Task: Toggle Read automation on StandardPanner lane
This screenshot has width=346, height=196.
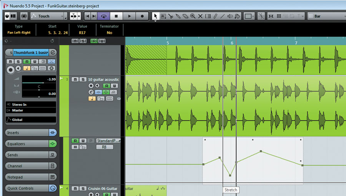Action: [x=75, y=141]
